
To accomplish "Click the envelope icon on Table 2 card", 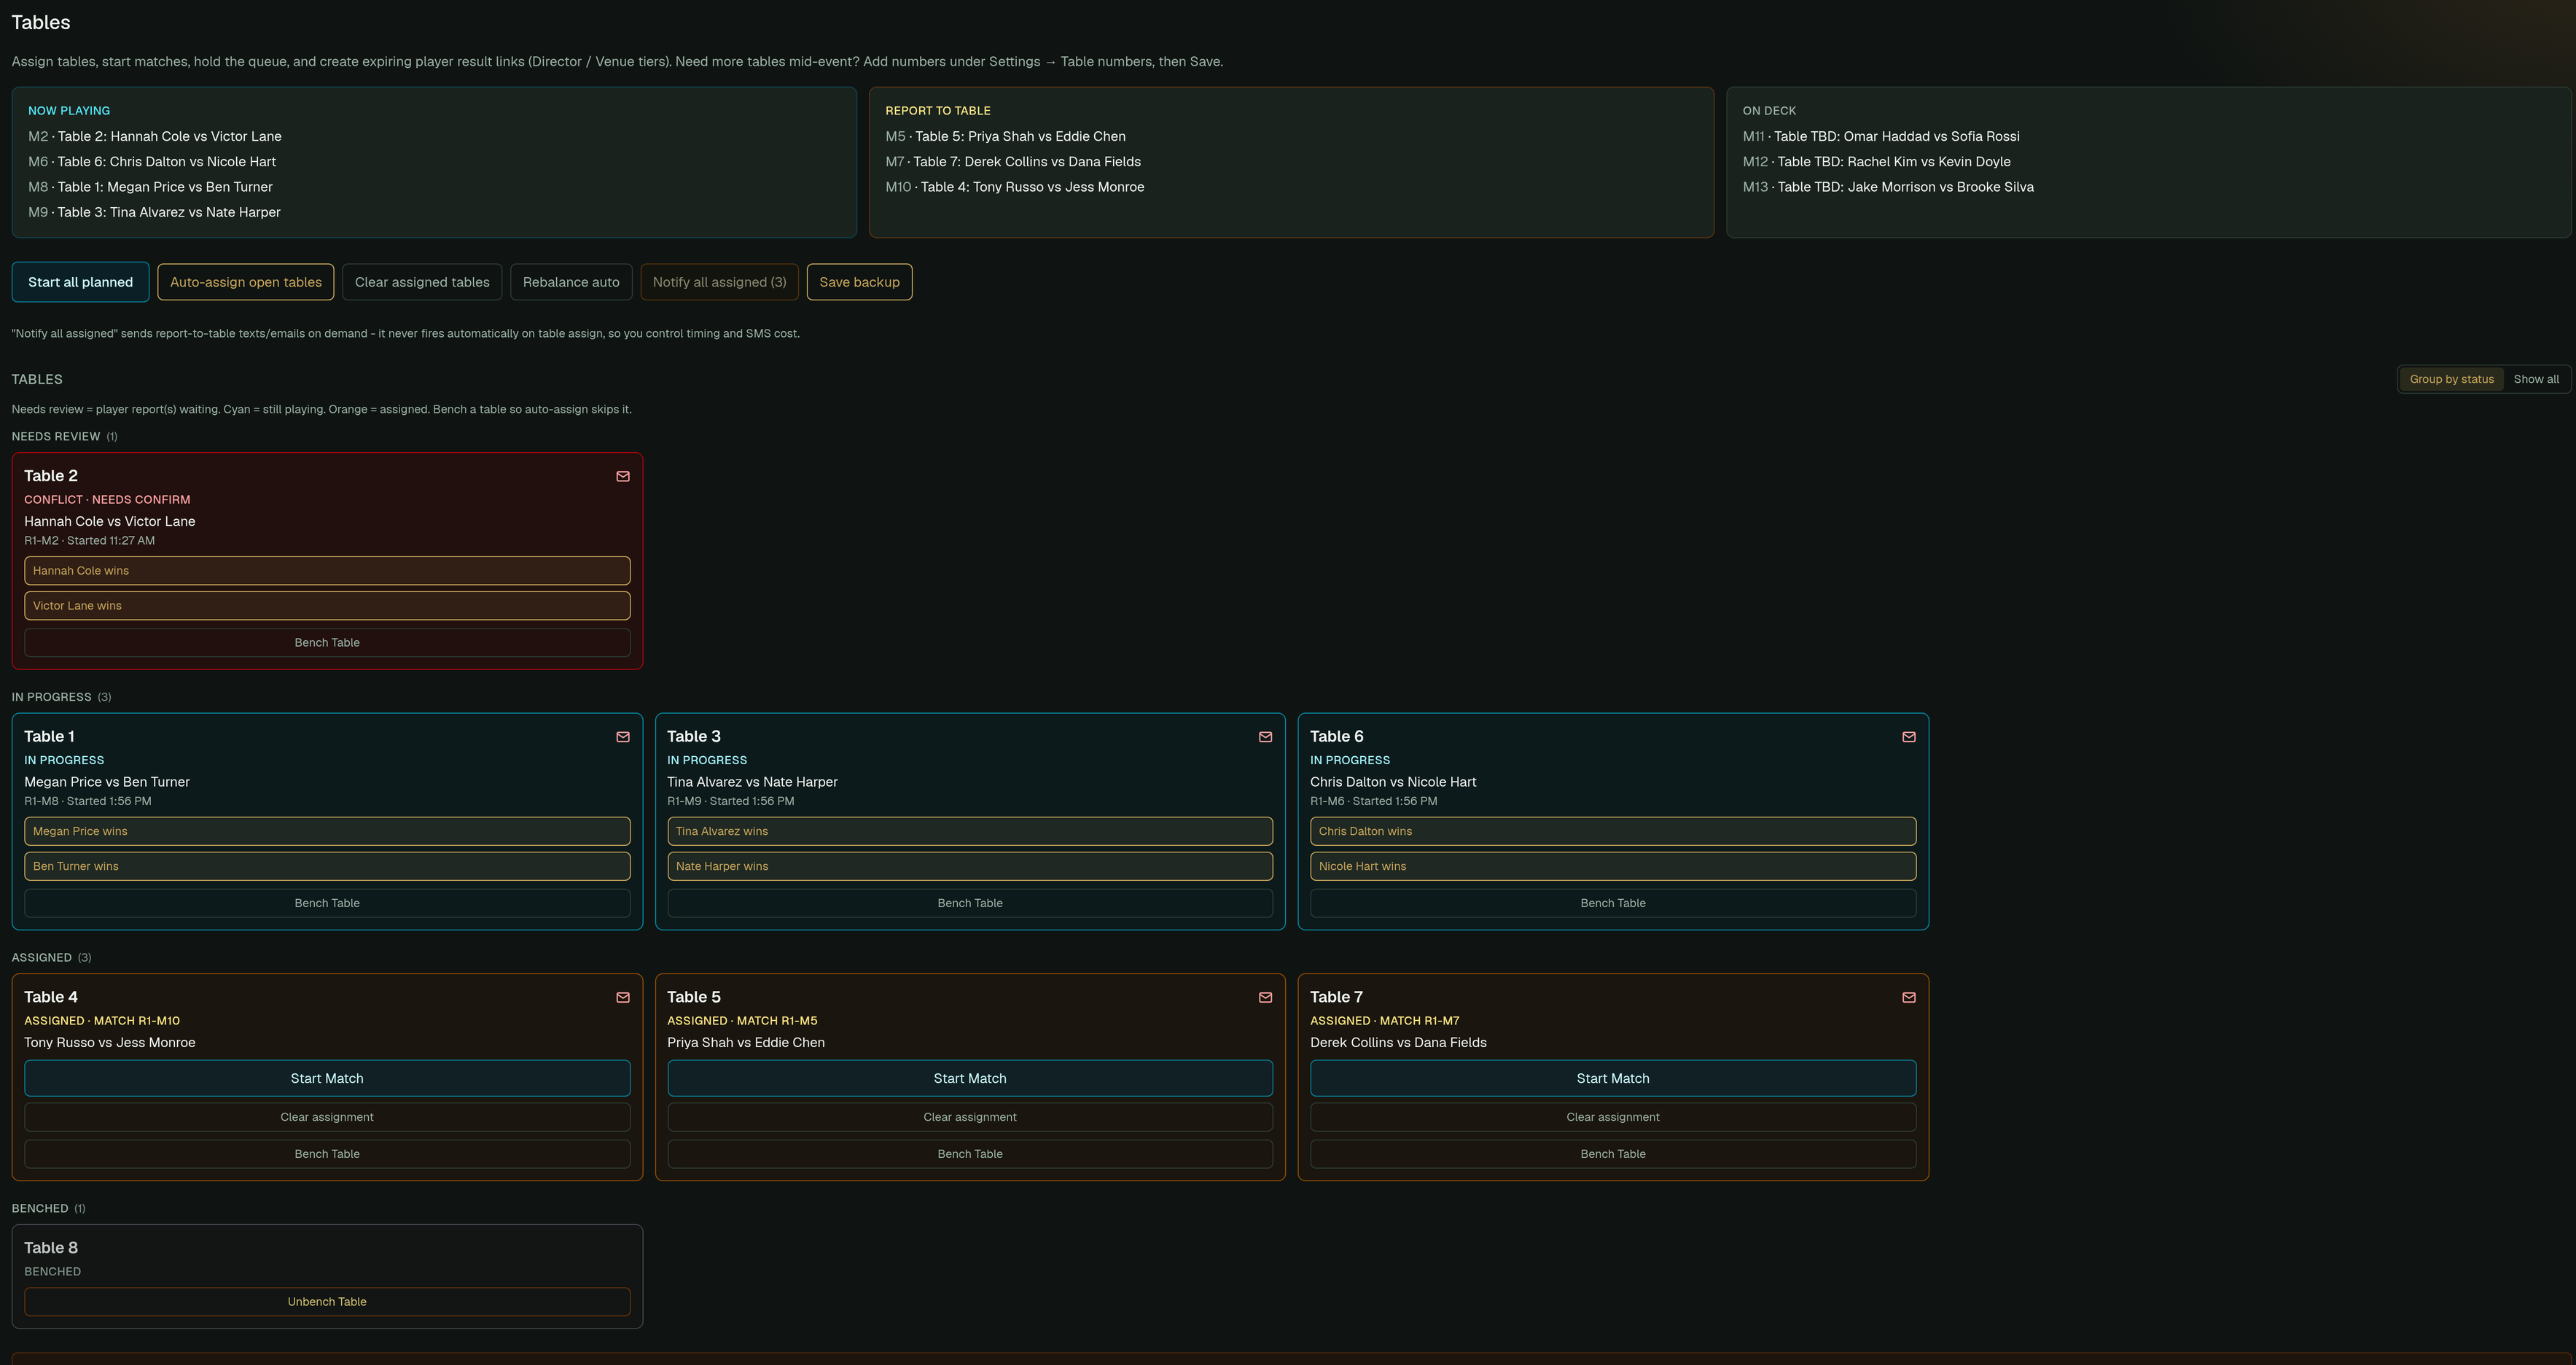I will (x=623, y=476).
